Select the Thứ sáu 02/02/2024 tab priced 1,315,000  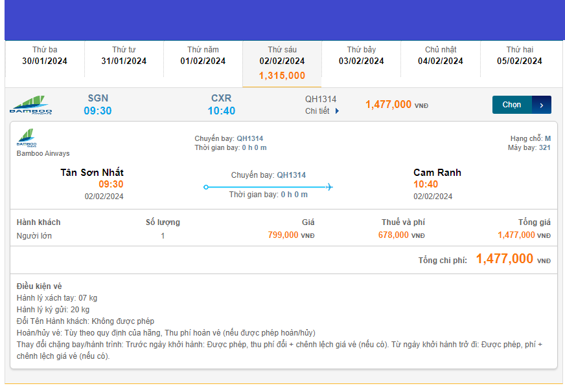(282, 63)
